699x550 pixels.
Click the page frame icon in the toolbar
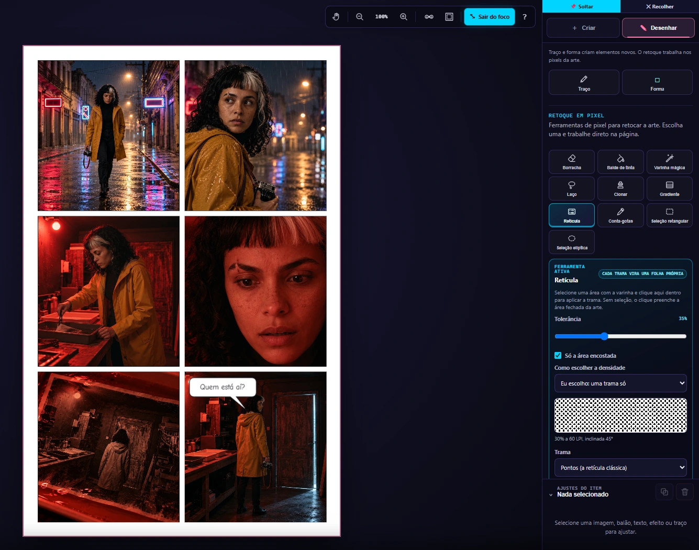click(449, 17)
